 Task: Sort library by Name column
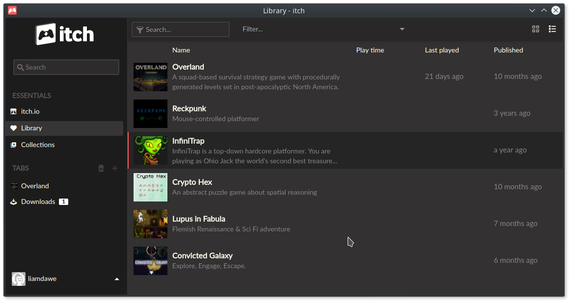181,50
